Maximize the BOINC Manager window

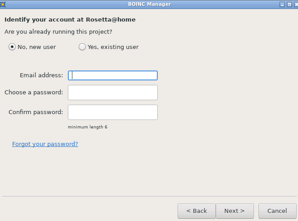[289, 4]
